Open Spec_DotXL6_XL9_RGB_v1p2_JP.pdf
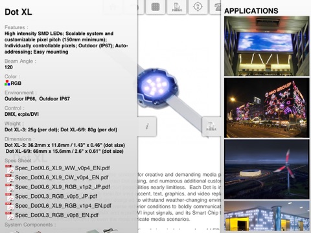This screenshot has height=233, width=311. [58, 187]
